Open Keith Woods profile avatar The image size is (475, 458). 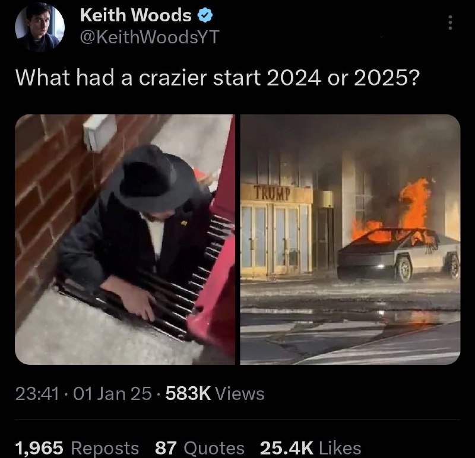pyautogui.click(x=40, y=27)
